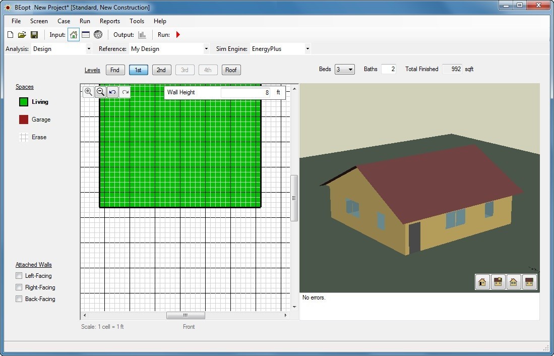
Task: Open the Screen menu
Action: click(x=39, y=21)
